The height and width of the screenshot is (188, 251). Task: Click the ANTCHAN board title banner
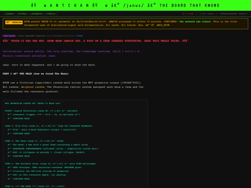pos(125,6)
